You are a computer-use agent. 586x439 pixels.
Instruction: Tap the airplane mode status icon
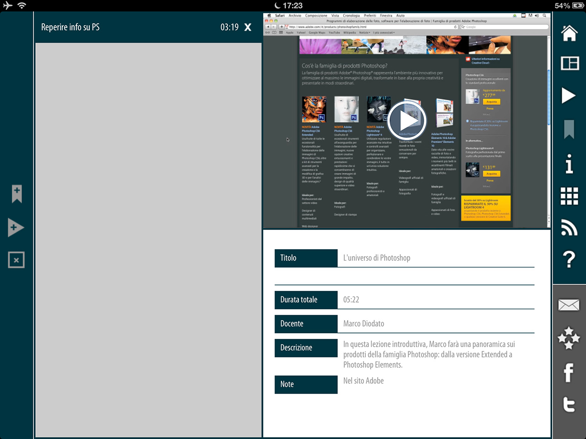point(7,5)
